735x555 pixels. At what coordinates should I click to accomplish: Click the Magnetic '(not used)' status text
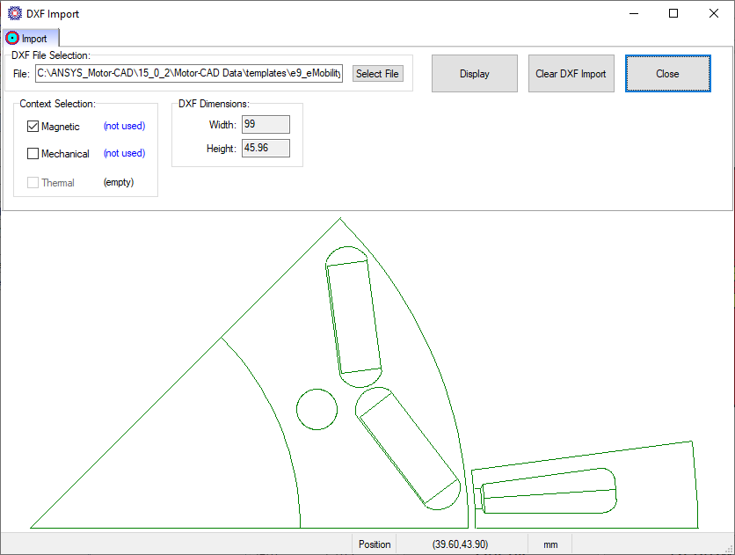(124, 126)
